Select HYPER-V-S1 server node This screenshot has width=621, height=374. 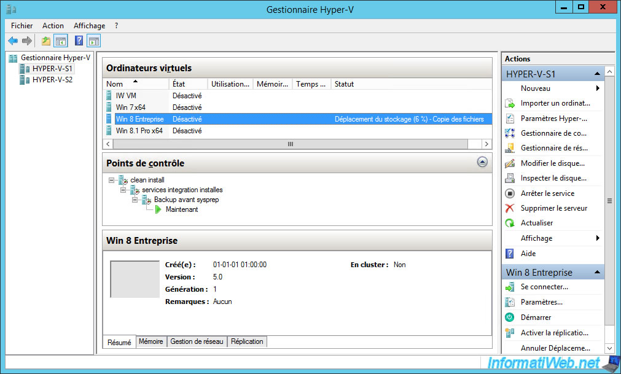52,68
